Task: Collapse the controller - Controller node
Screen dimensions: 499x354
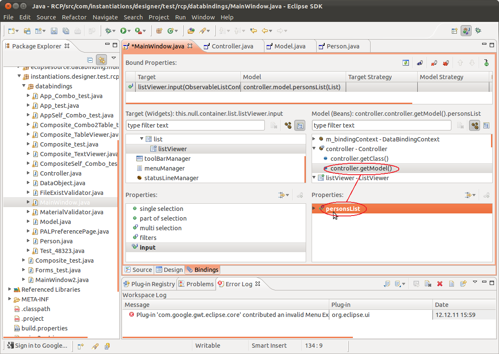Action: tap(314, 148)
